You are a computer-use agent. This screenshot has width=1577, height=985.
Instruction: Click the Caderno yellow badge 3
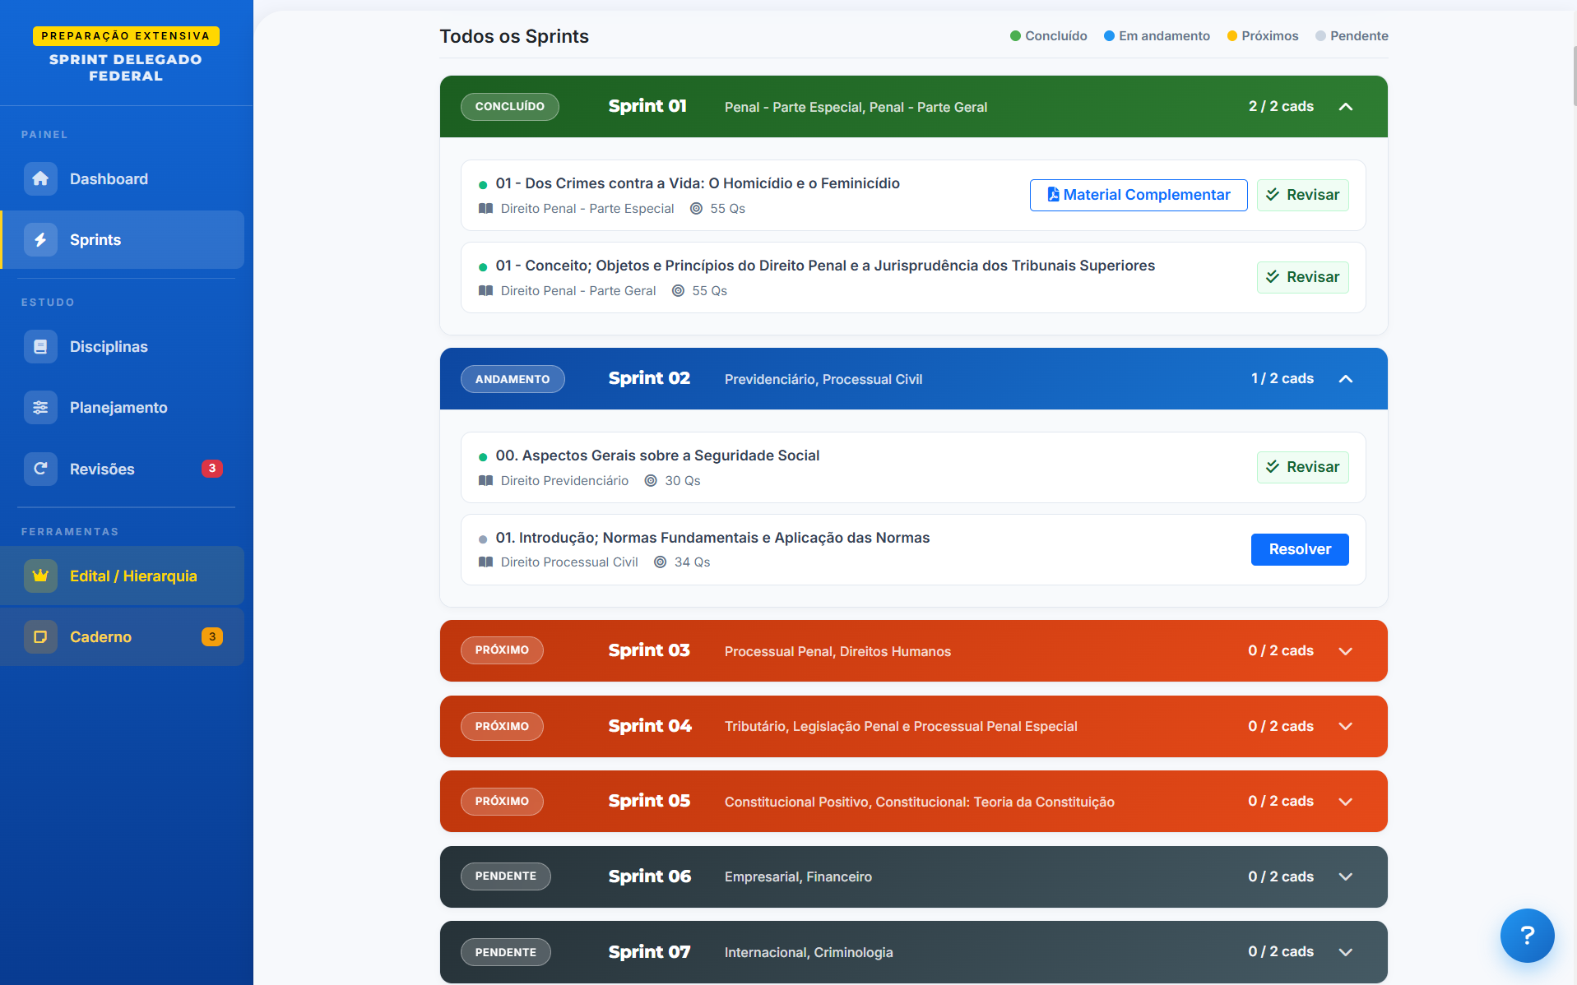tap(212, 636)
